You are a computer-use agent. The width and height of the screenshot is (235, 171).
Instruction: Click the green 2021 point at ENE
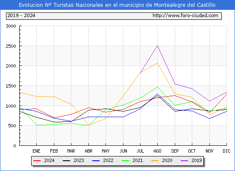36,125
